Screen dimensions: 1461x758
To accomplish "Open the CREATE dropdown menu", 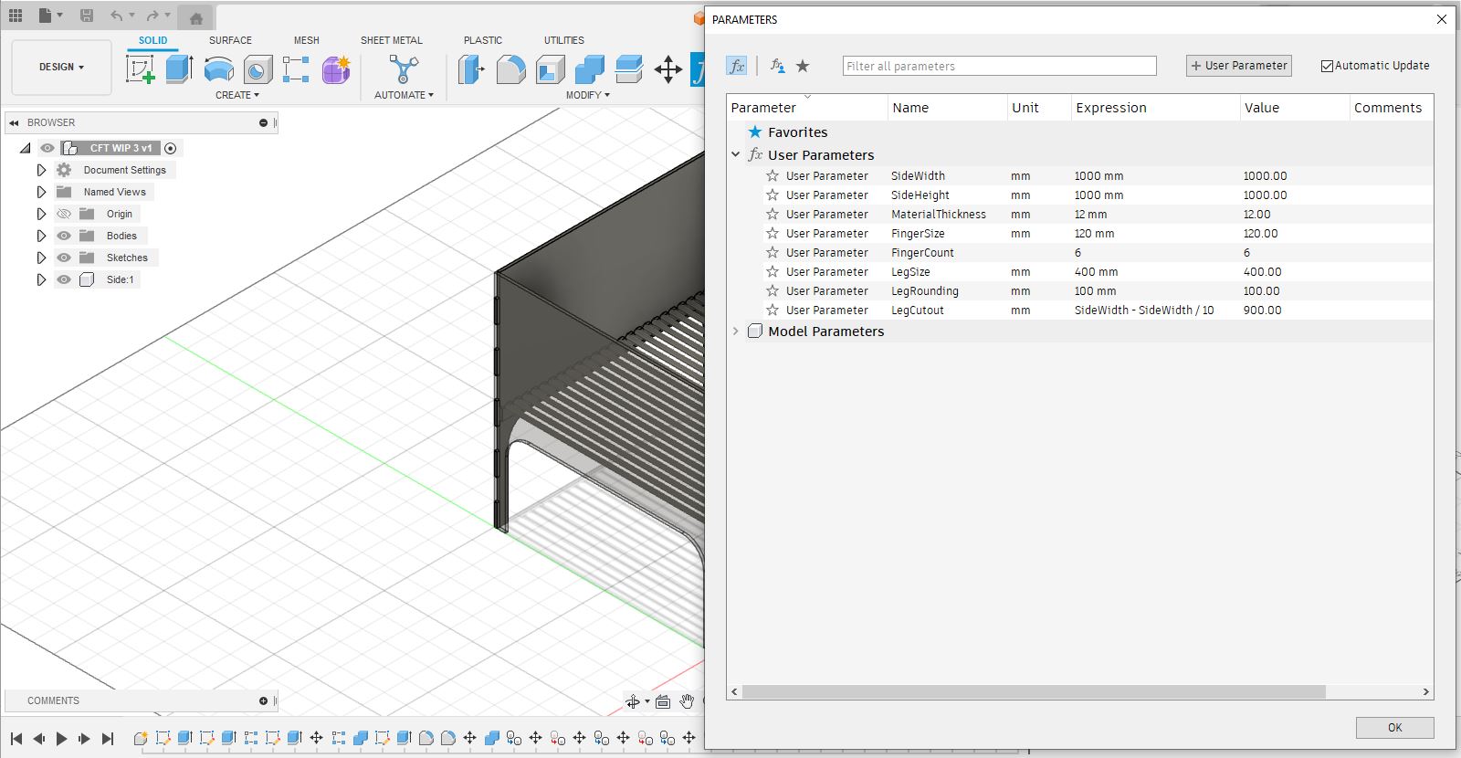I will pyautogui.click(x=237, y=95).
